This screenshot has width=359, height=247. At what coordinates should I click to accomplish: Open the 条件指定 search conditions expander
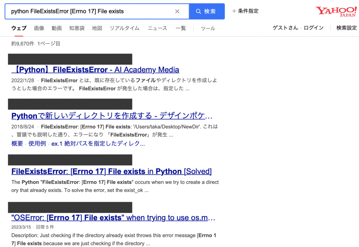245,11
